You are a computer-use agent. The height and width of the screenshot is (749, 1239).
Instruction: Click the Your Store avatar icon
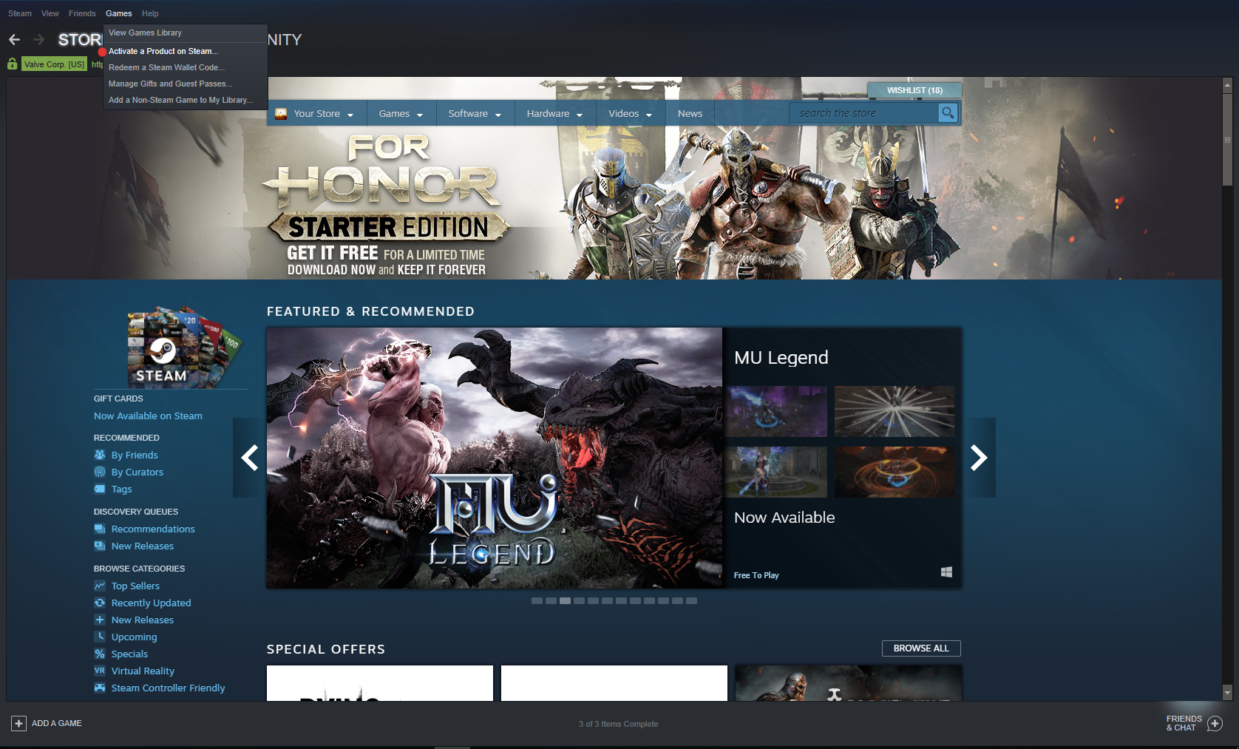pyautogui.click(x=281, y=113)
